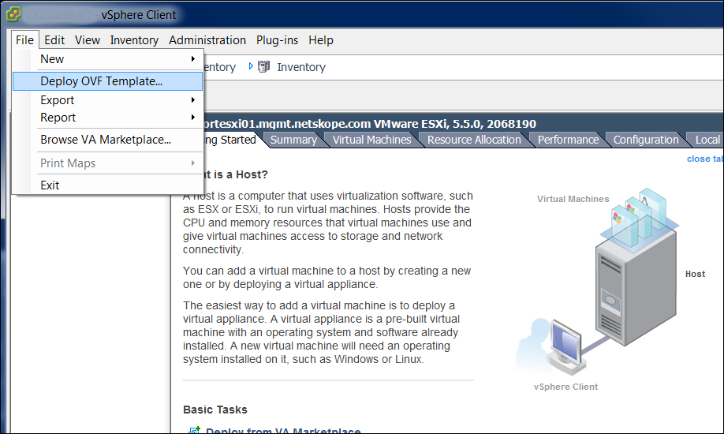This screenshot has width=724, height=434.
Task: Switch to the Configuration tab
Action: pos(646,140)
